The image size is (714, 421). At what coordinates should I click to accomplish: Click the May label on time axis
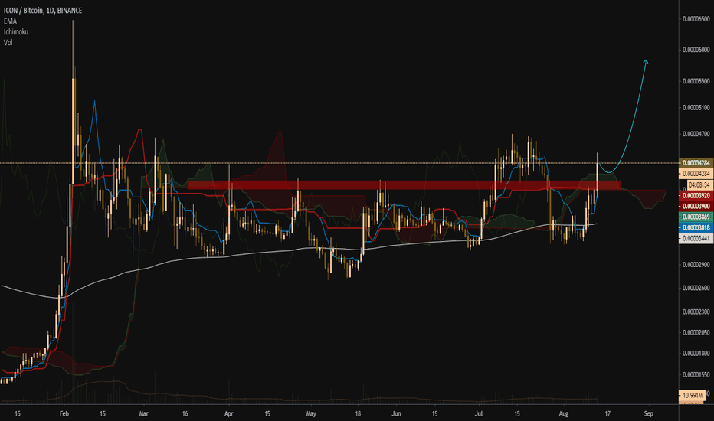(311, 413)
